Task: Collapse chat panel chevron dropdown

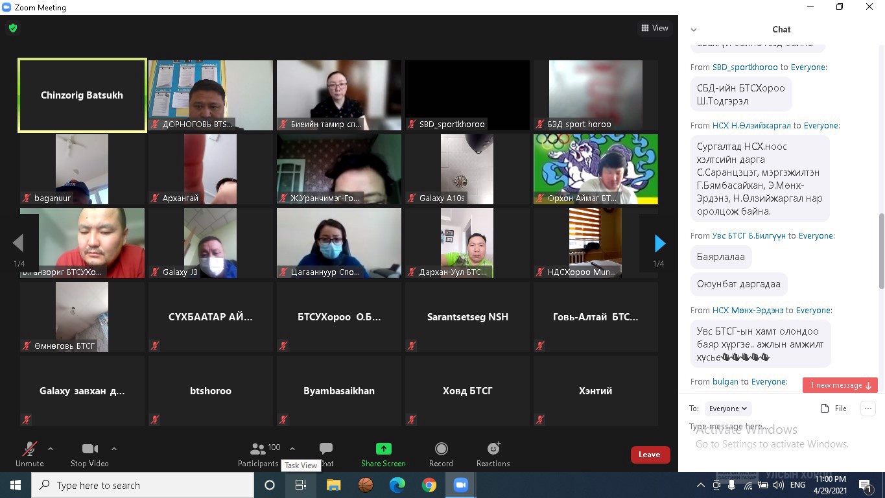Action: (694, 29)
